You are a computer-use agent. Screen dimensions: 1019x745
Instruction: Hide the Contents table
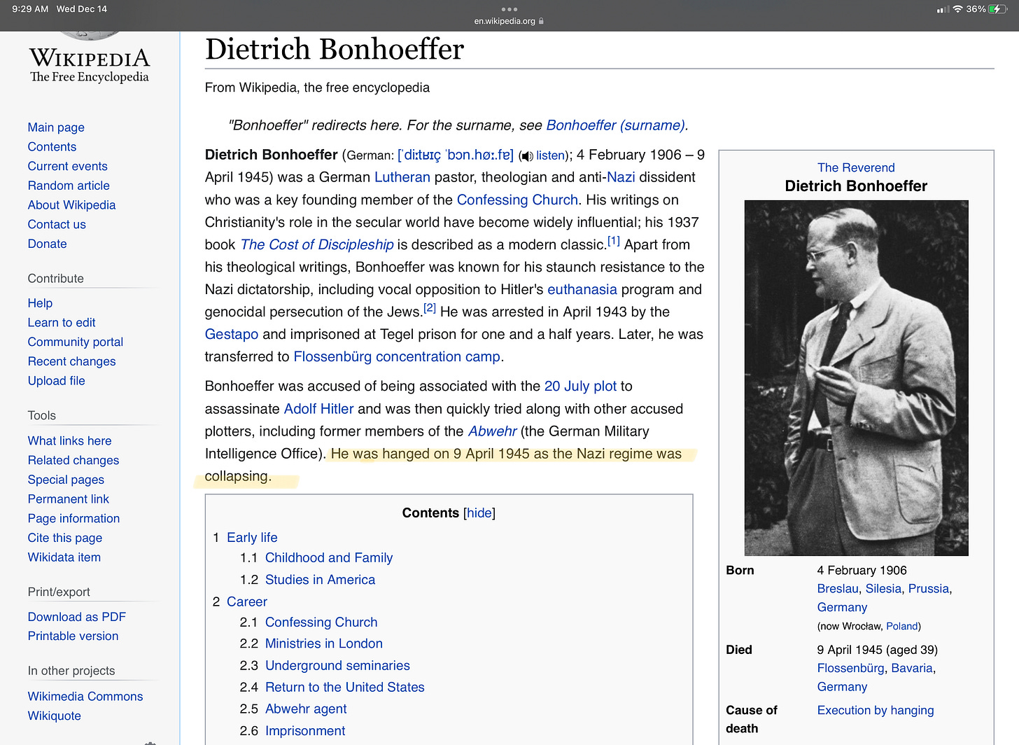[x=479, y=513]
